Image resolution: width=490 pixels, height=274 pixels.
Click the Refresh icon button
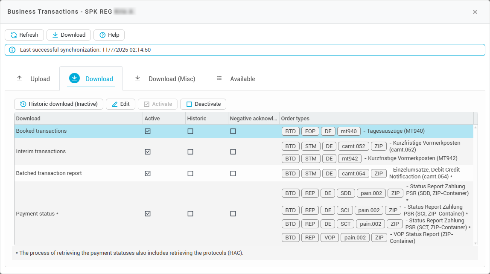click(x=14, y=35)
